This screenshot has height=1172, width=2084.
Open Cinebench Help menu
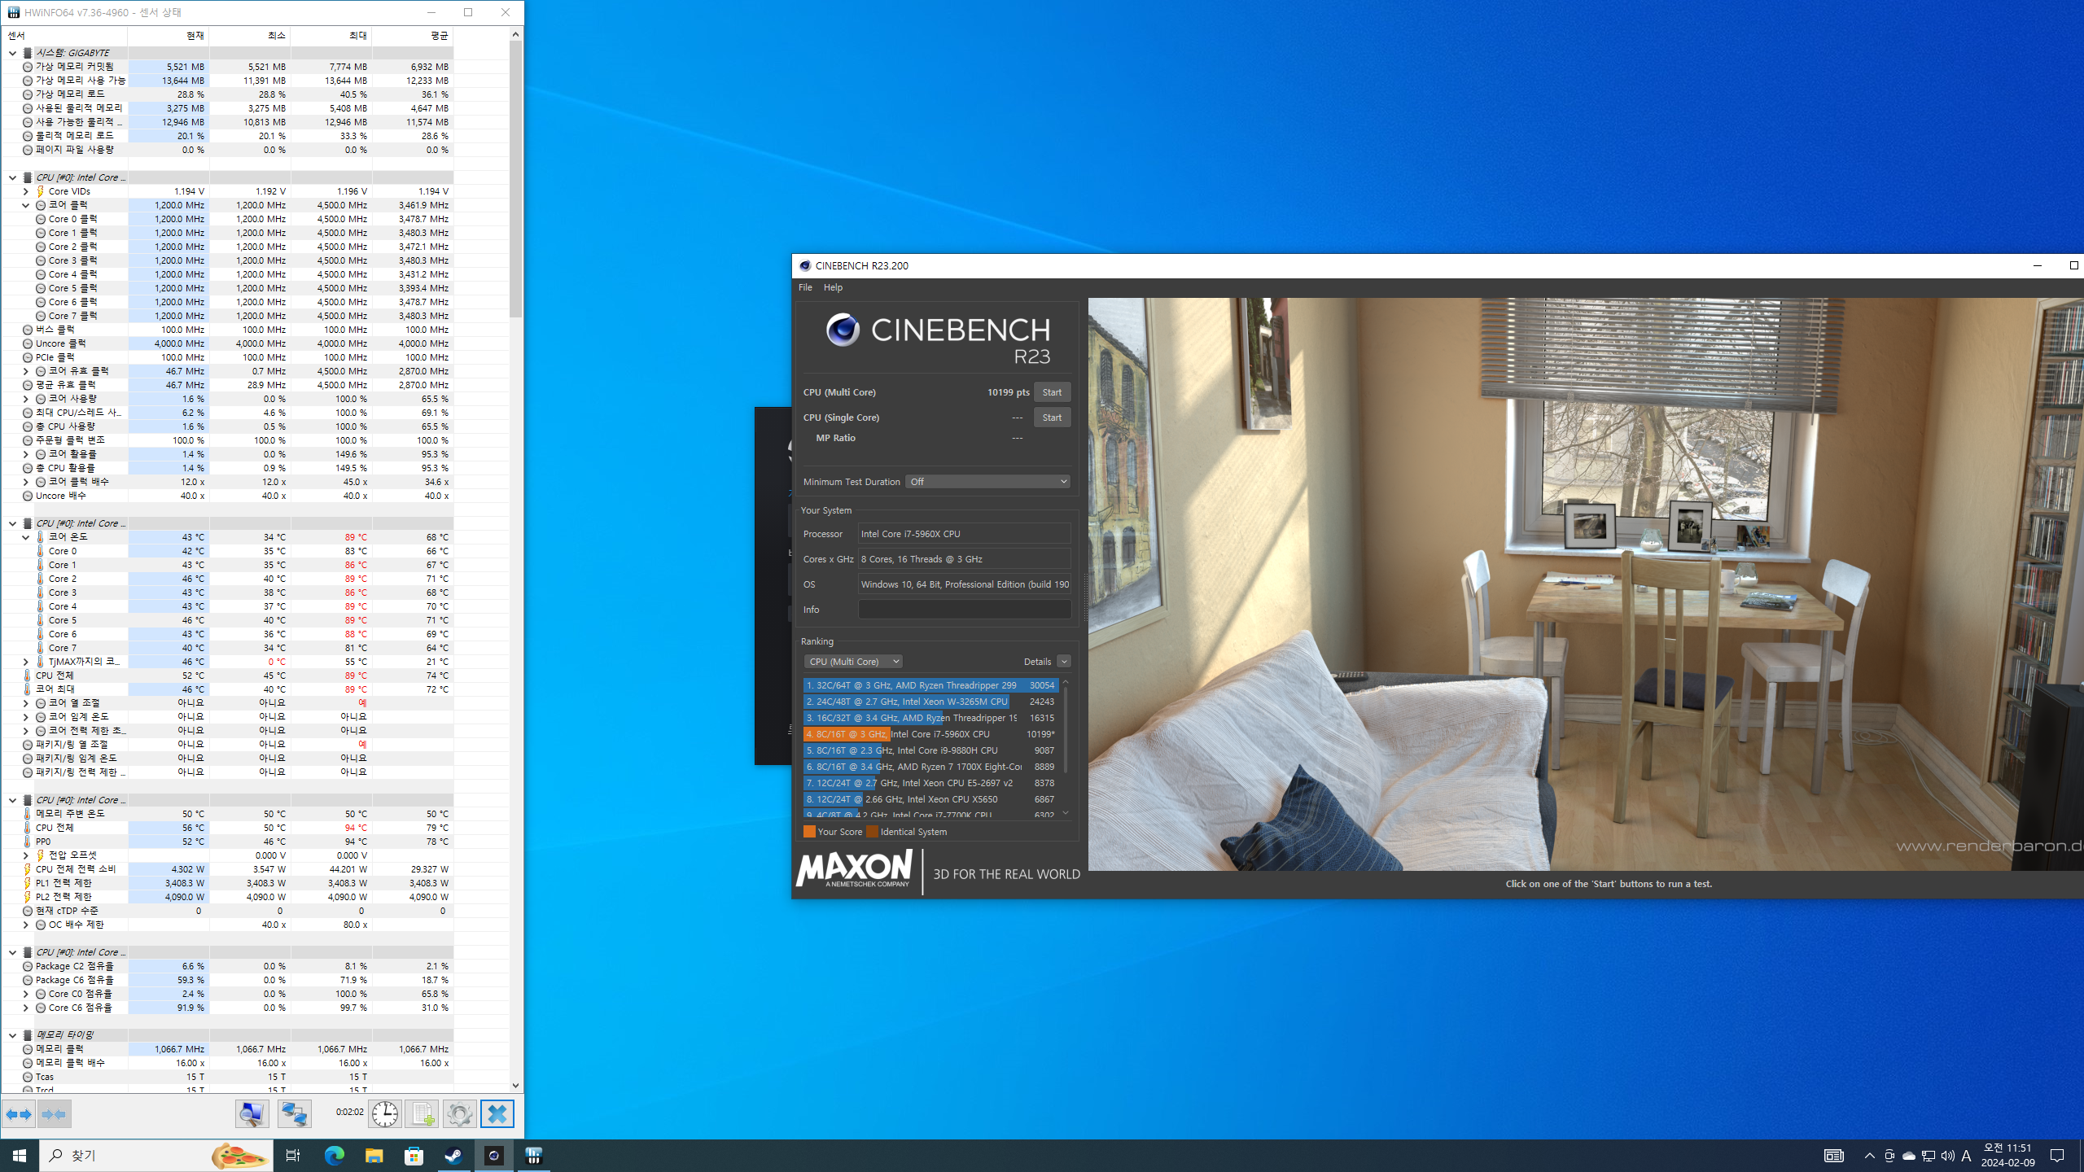tap(833, 287)
